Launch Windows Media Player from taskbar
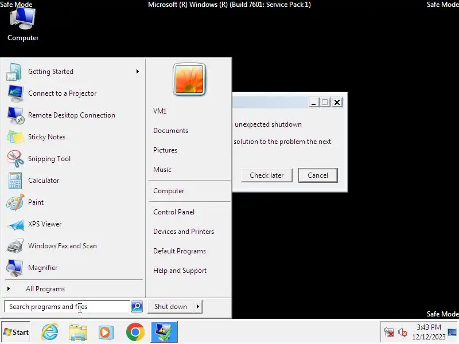The width and height of the screenshot is (459, 344). click(x=106, y=333)
